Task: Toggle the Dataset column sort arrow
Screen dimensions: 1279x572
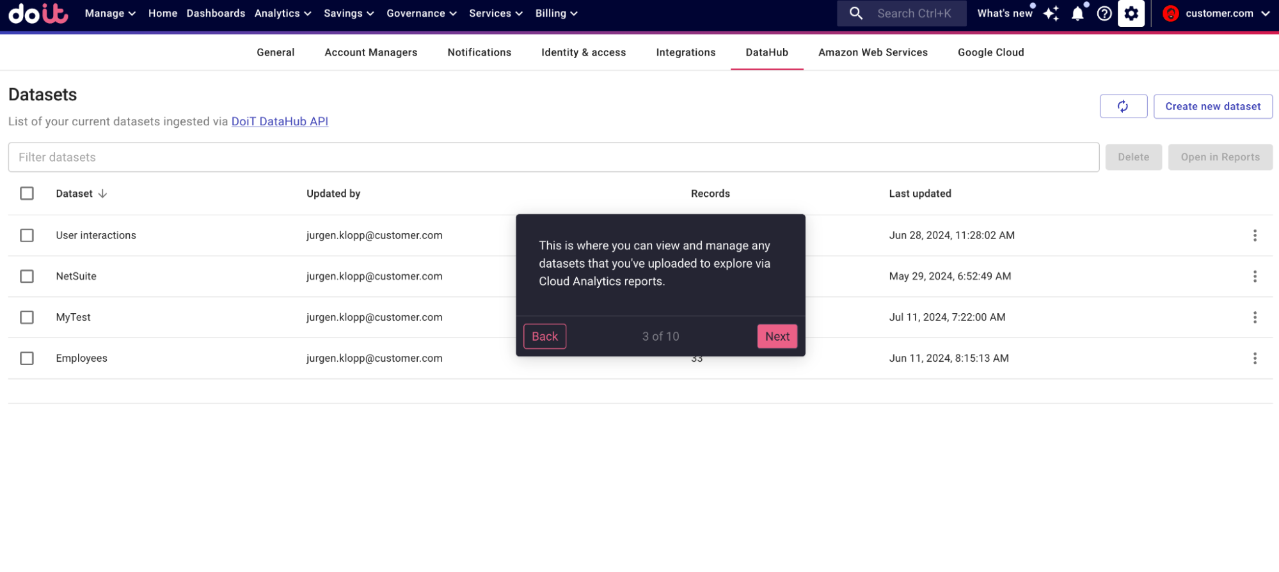Action: pyautogui.click(x=102, y=194)
